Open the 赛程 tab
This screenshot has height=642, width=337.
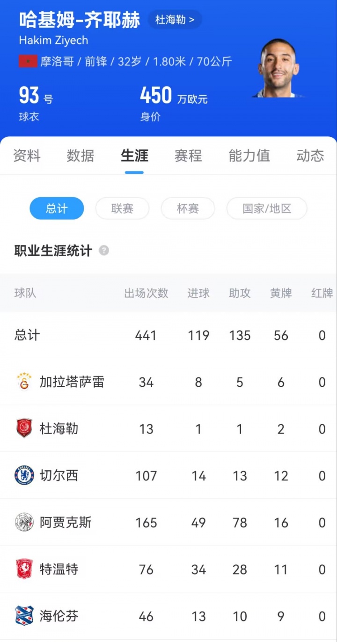[188, 155]
